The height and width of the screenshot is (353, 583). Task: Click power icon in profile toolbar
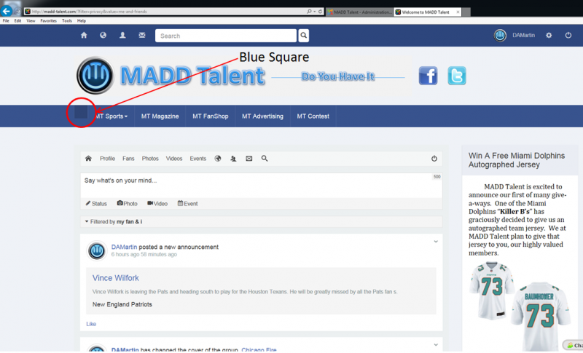click(434, 159)
